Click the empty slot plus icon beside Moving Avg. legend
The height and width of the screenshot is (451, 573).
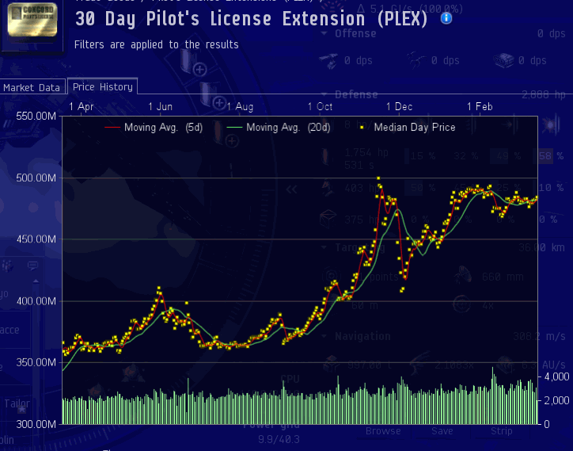pos(232,141)
